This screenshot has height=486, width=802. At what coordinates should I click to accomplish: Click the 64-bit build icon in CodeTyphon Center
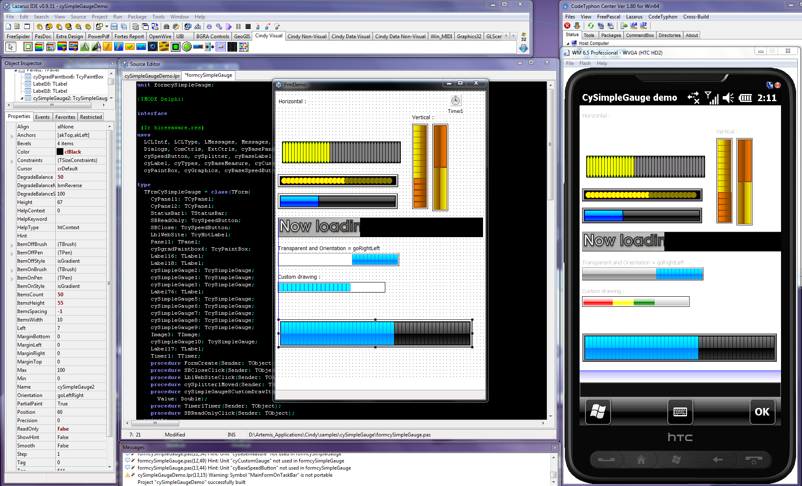click(634, 26)
